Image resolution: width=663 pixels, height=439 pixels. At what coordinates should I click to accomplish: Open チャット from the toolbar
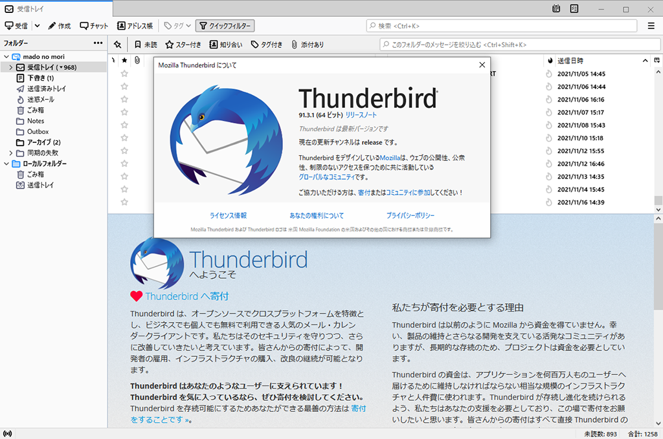point(94,25)
